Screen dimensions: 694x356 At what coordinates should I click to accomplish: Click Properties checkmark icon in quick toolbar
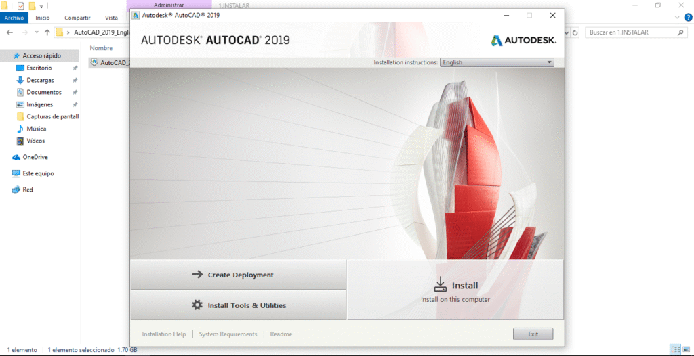pyautogui.click(x=21, y=5)
